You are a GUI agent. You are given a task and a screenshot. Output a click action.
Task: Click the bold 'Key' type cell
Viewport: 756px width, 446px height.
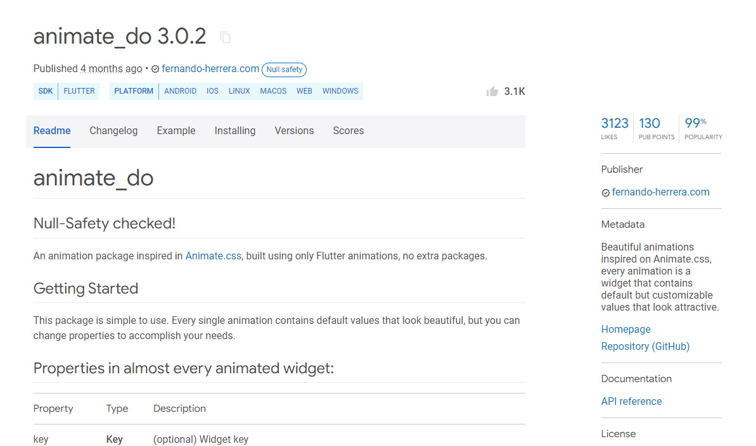[114, 439]
